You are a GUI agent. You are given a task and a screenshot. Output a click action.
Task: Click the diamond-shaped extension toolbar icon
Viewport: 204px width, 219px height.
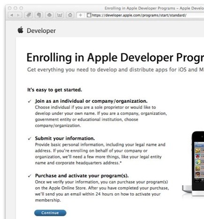click(x=49, y=15)
